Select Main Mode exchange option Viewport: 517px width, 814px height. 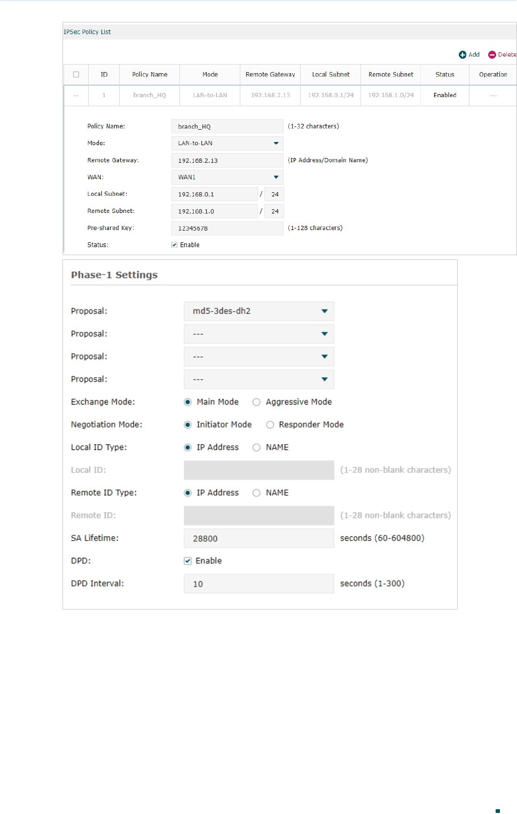pos(187,402)
